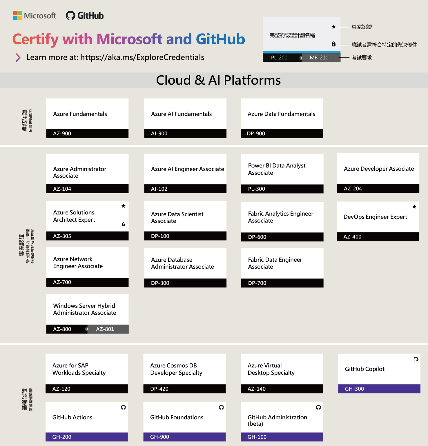
Task: Select the Cloud & AI Platforms heading
Action: point(218,80)
